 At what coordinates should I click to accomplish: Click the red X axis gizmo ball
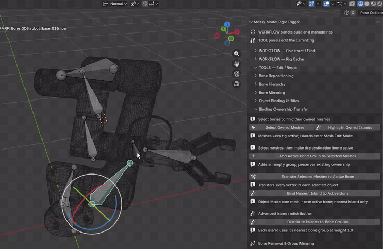click(x=237, y=32)
